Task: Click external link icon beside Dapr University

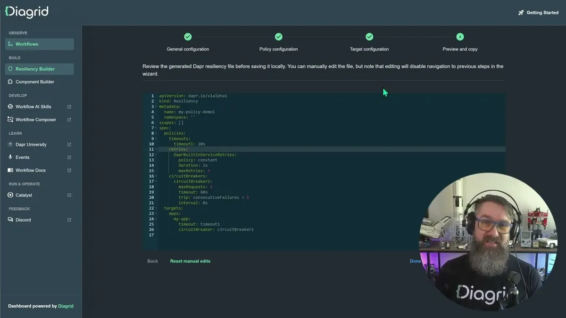Action: pos(69,144)
